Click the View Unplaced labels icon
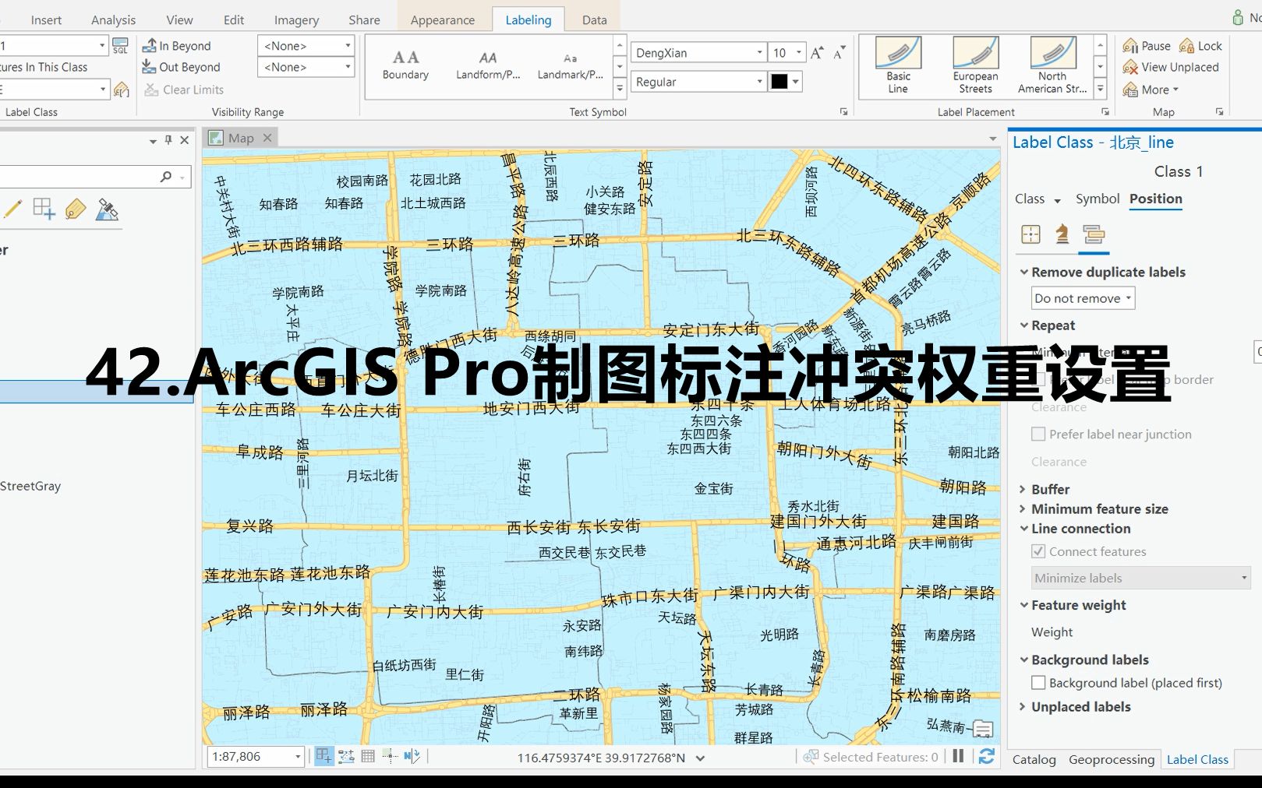Screen dimensions: 1262x788 point(1129,68)
